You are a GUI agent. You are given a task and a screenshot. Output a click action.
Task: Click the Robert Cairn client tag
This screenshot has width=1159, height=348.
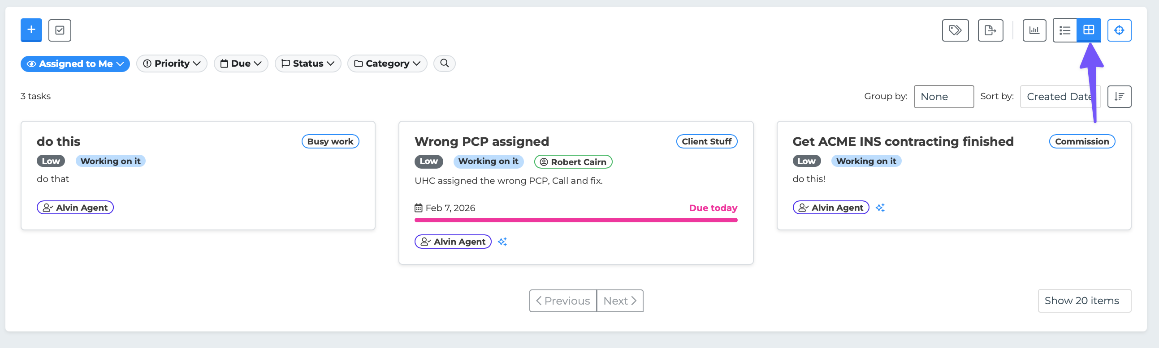point(573,161)
